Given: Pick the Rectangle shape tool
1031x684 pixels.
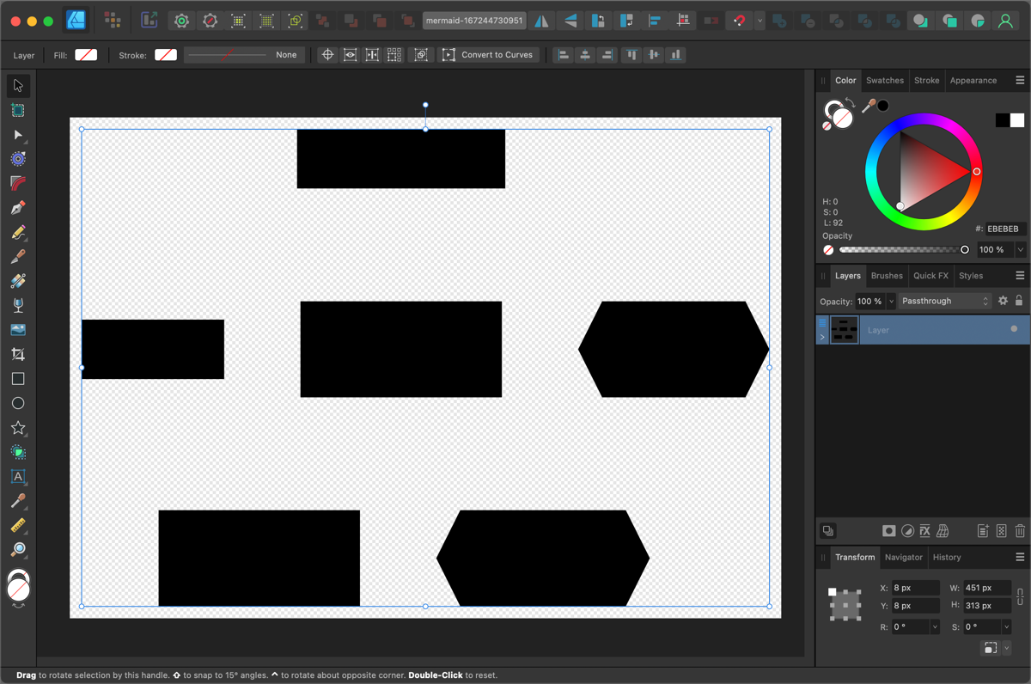Looking at the screenshot, I should [18, 379].
